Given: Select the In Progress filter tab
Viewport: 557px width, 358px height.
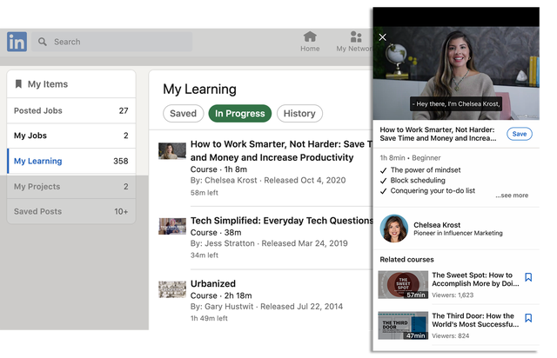Looking at the screenshot, I should click(x=240, y=114).
